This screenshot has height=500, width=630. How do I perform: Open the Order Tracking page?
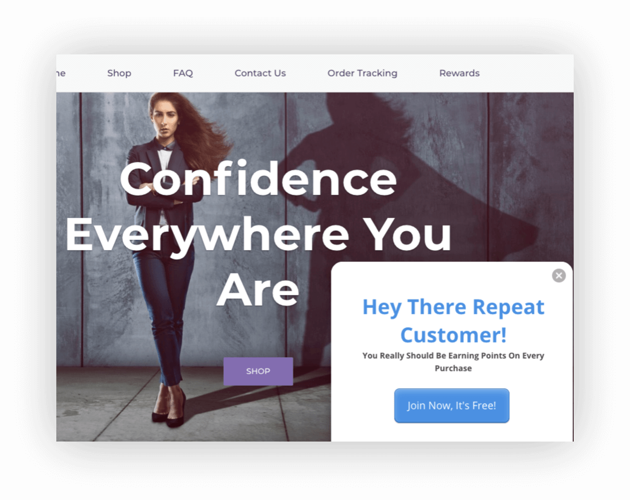coord(362,73)
